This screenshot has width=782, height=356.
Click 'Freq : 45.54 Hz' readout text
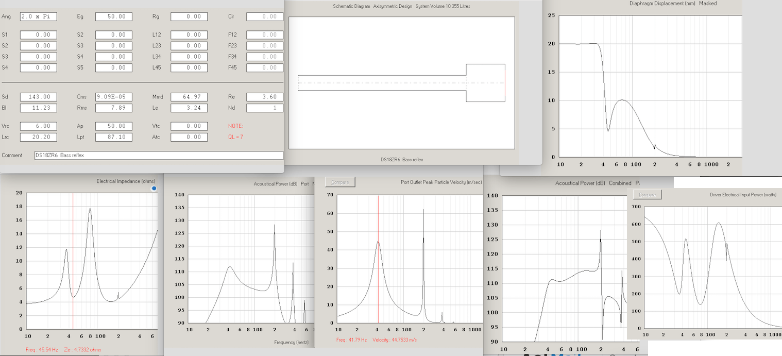43,350
